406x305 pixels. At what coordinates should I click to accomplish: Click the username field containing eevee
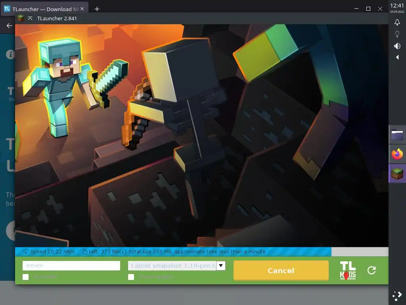[x=71, y=266]
